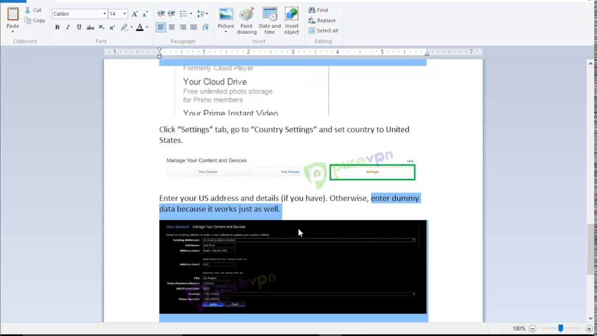Expand the Picture dropdown arrow
597x336 pixels.
point(226,32)
